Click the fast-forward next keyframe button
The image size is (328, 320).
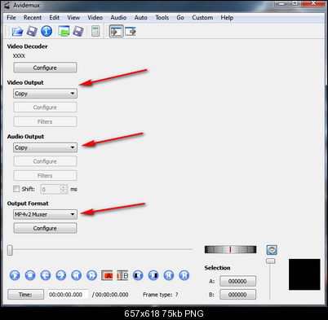pyautogui.click(x=91, y=275)
